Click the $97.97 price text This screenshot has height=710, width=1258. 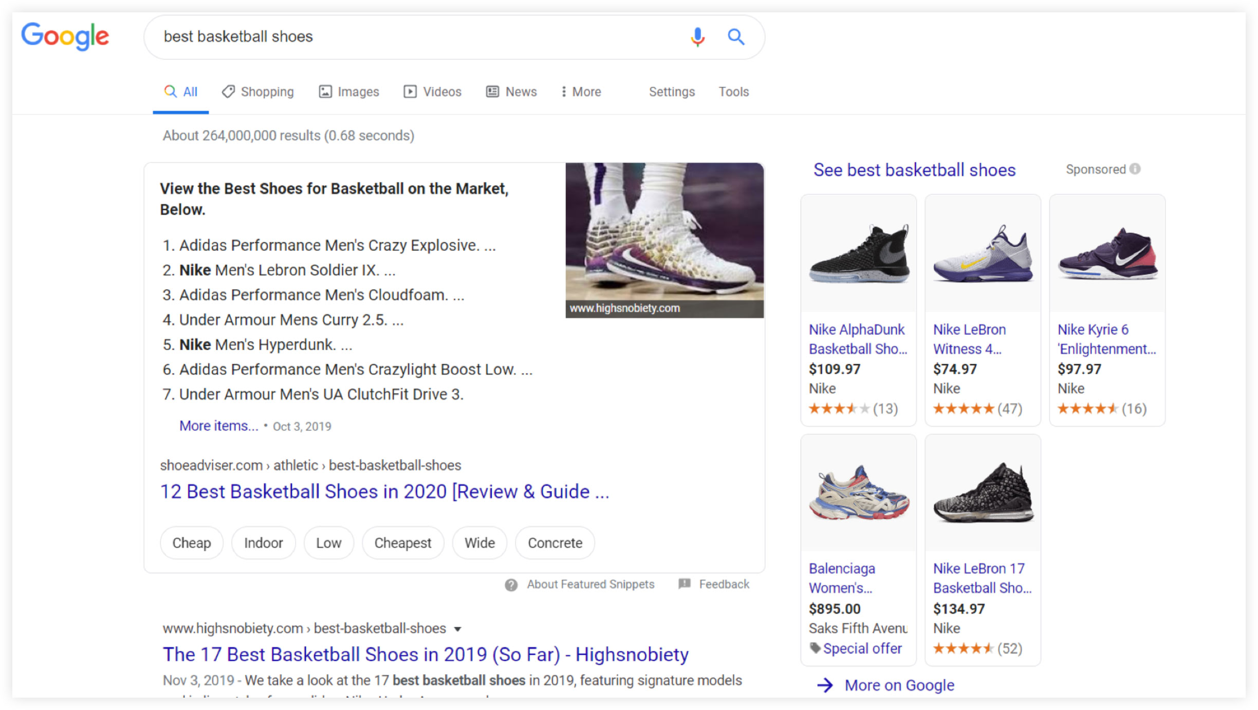(x=1079, y=369)
